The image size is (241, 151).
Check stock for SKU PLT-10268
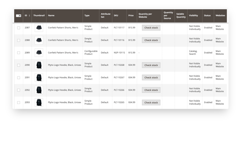click(151, 65)
